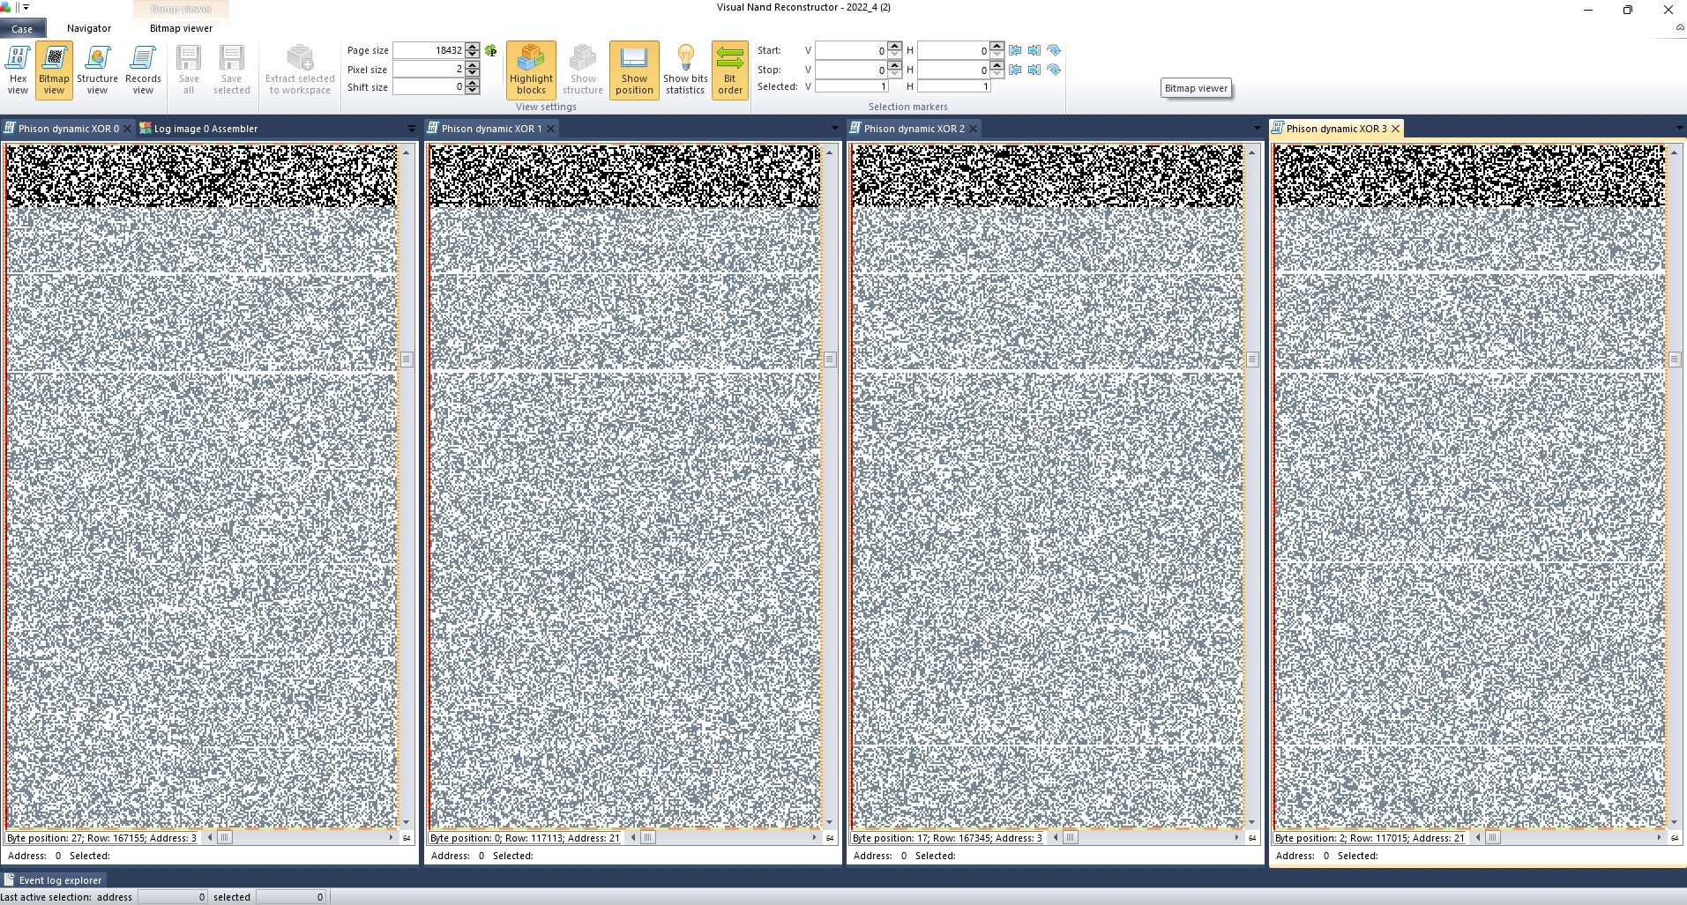This screenshot has width=1687, height=905.
Task: Close Phison dynamic XOR 2 tab
Action: pyautogui.click(x=973, y=129)
